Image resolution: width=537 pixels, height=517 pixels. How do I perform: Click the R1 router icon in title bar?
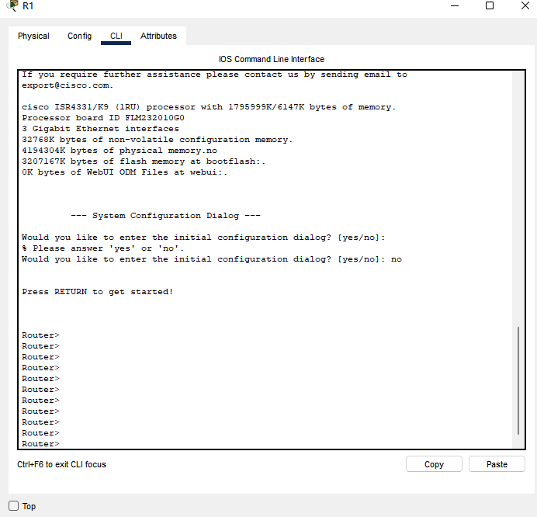point(12,5)
